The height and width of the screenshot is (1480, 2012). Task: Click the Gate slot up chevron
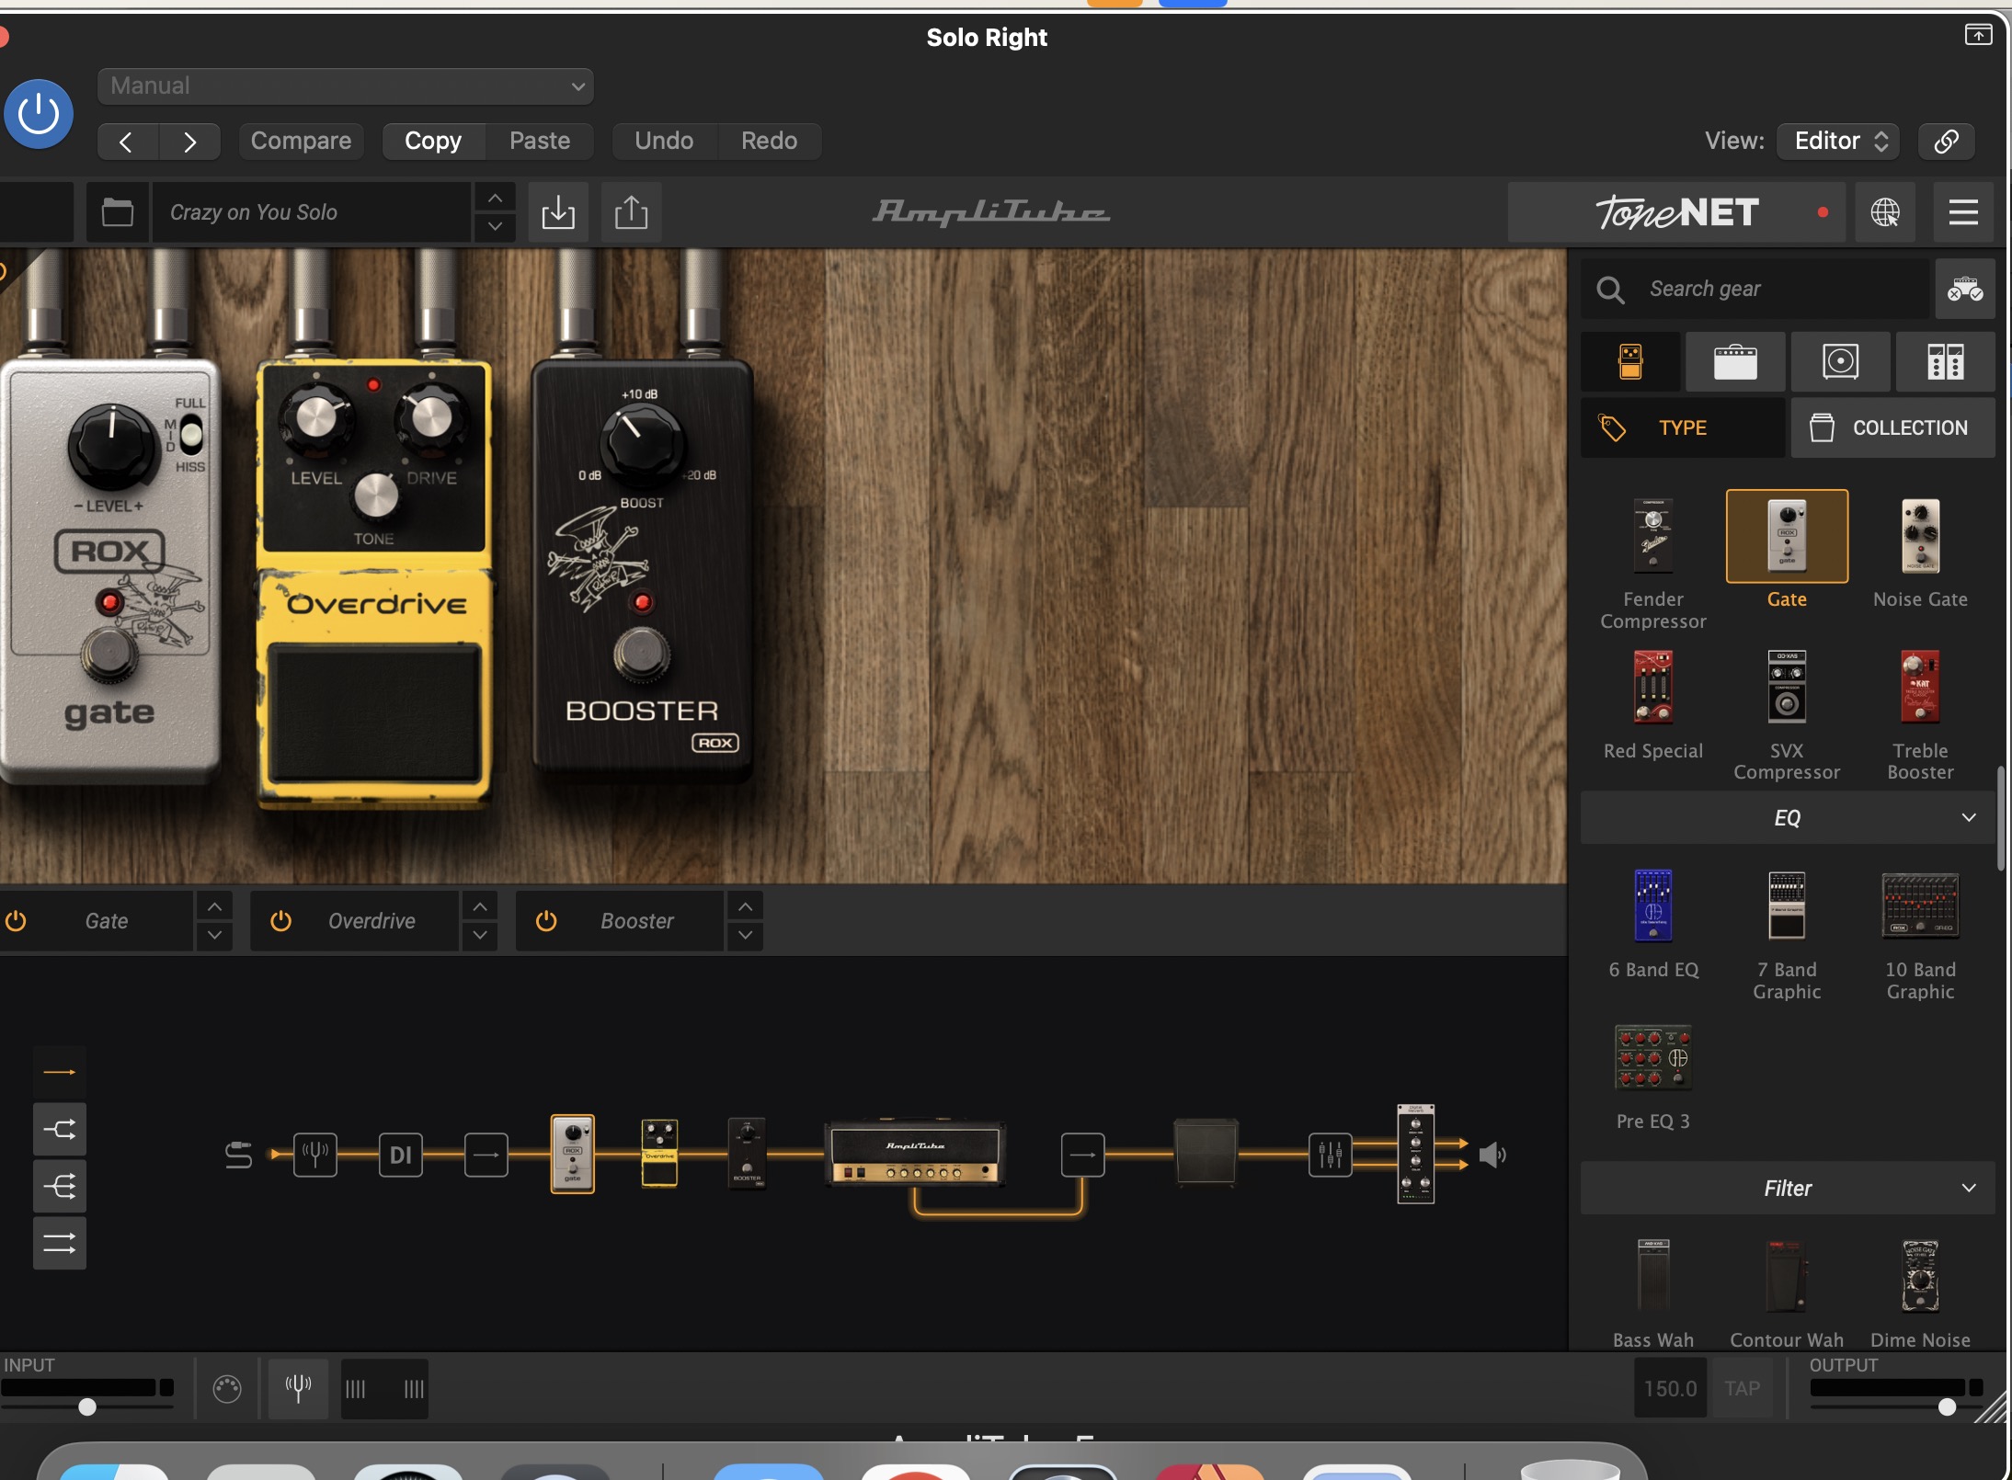point(214,906)
